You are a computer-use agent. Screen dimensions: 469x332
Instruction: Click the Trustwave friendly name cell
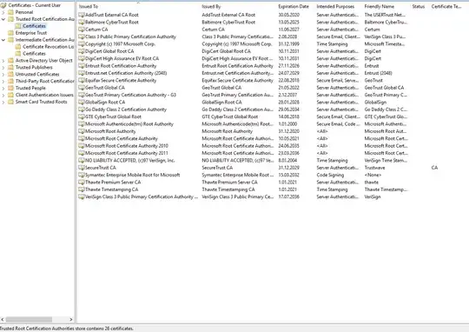tap(375, 168)
